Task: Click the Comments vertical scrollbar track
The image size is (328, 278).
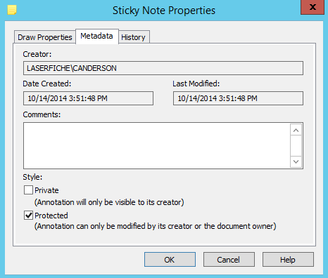Action: pyautogui.click(x=296, y=146)
